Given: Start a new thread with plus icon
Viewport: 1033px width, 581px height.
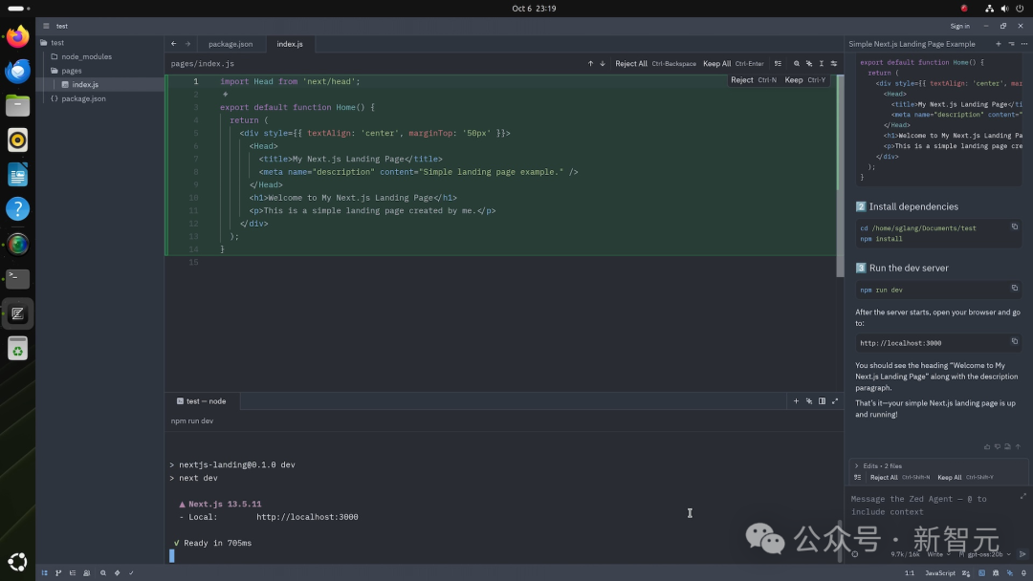Looking at the screenshot, I should coord(998,44).
